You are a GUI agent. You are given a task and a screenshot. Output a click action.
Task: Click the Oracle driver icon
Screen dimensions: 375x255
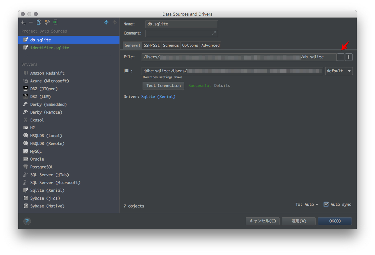(26, 159)
